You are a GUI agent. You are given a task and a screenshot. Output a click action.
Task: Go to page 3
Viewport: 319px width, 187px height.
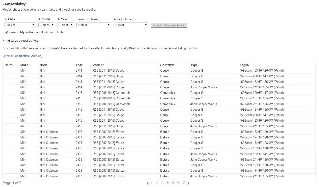pos(163,183)
